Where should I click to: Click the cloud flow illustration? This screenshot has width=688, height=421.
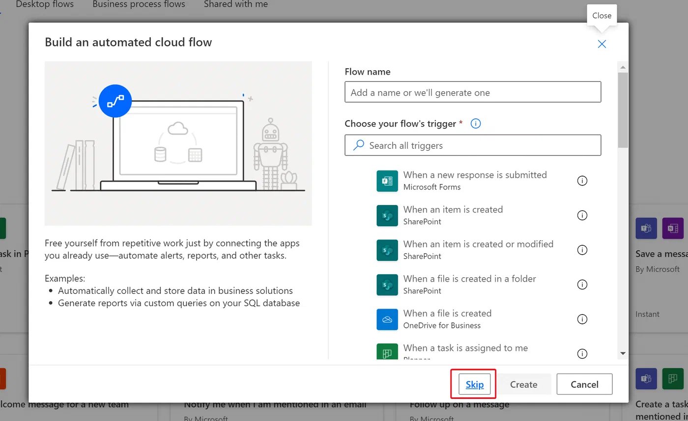tap(178, 143)
